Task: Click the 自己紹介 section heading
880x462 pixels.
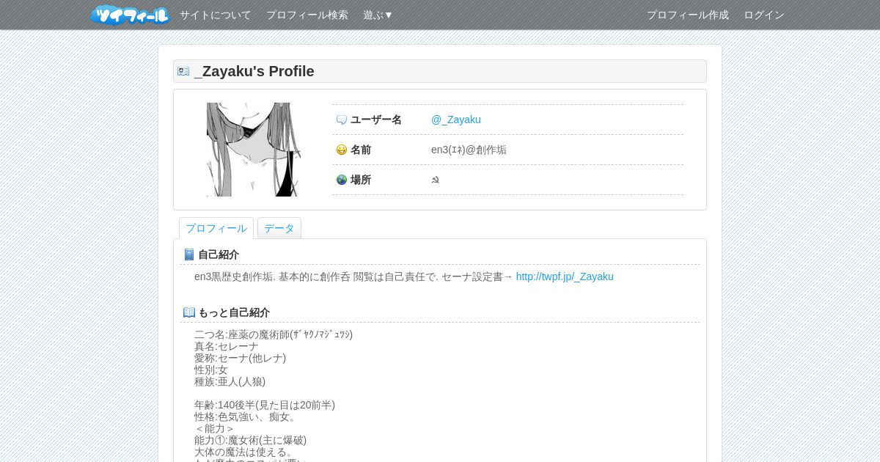Action: (x=219, y=254)
